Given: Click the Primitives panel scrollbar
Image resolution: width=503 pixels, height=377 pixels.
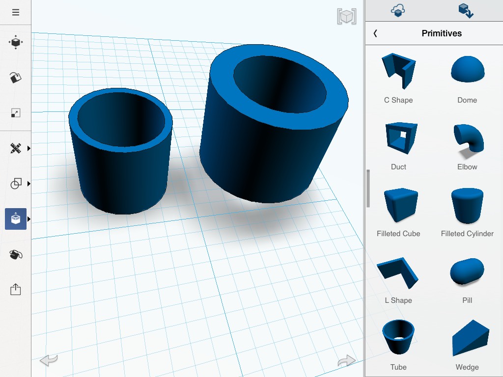Looking at the screenshot, I should (x=368, y=188).
